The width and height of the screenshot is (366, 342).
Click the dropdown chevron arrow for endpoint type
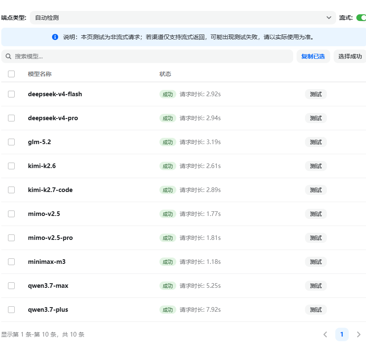329,18
